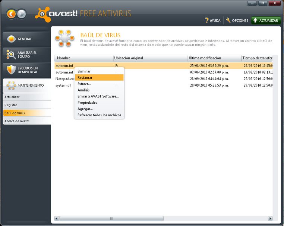Screen dimensions: 284x226
Task: Open the General section
Action: point(27,39)
